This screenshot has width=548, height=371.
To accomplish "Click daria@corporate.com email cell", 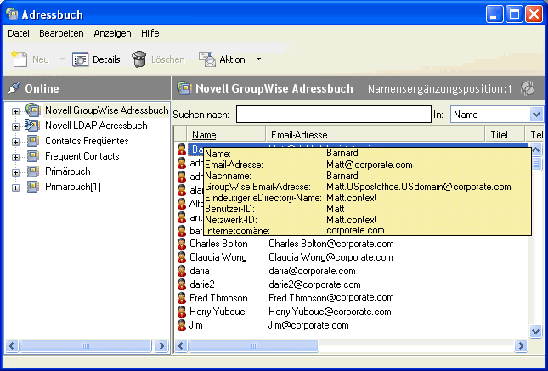I will coord(312,271).
